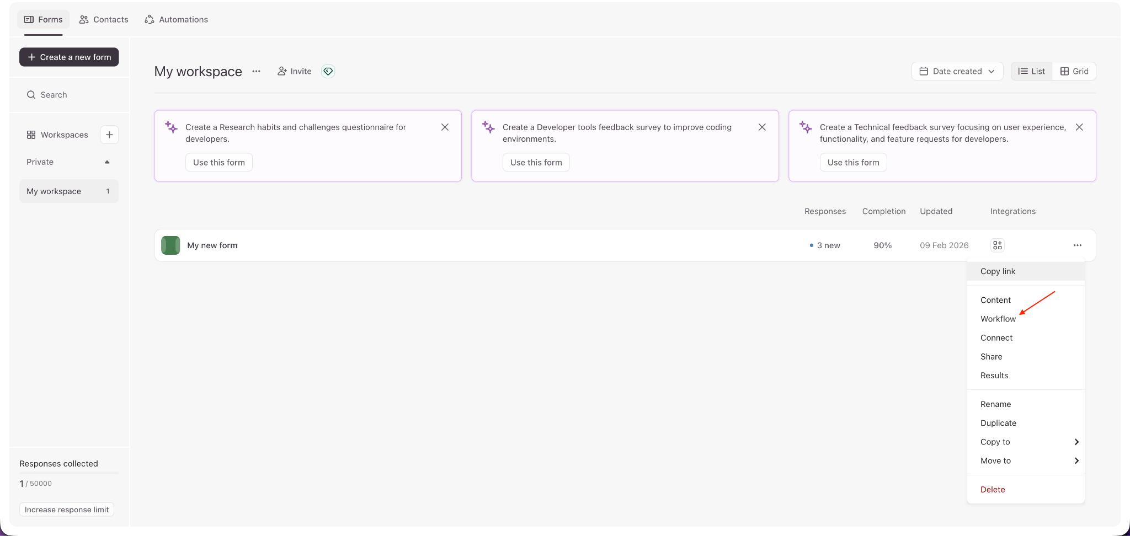
Task: Choose Delete in the form menu
Action: pyautogui.click(x=993, y=489)
